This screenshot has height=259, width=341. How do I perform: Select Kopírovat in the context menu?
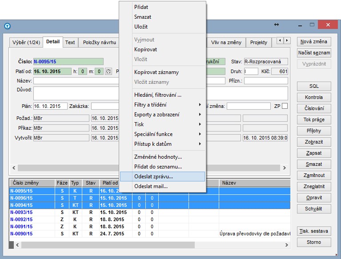tap(162, 49)
